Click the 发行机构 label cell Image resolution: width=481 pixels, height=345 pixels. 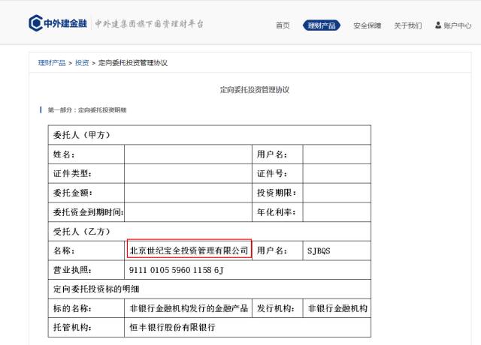(277, 308)
